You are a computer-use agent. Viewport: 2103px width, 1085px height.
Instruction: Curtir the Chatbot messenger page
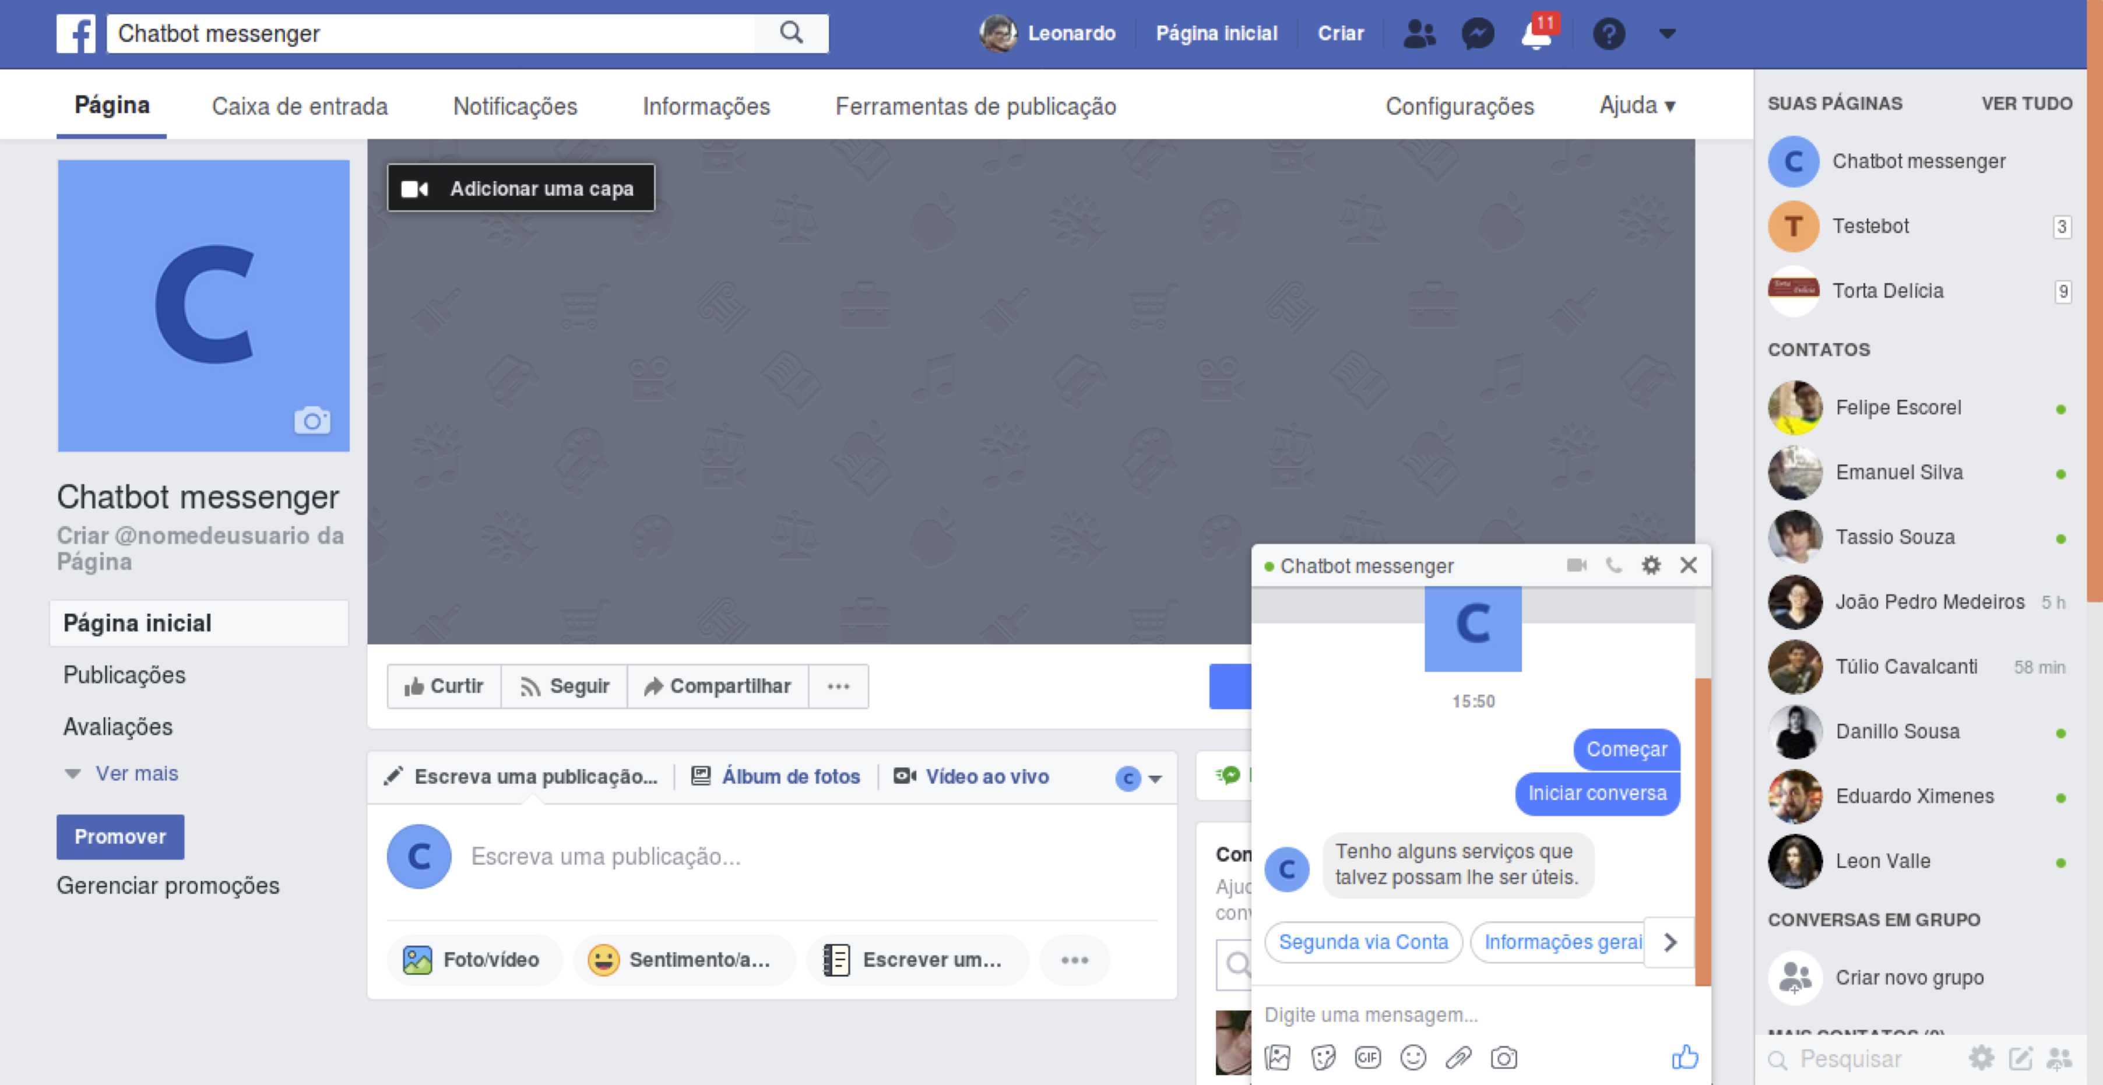point(444,686)
